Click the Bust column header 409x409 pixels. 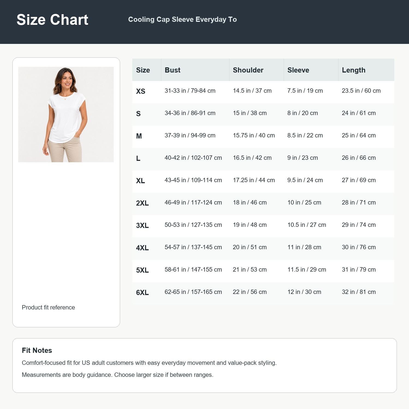pyautogui.click(x=173, y=70)
